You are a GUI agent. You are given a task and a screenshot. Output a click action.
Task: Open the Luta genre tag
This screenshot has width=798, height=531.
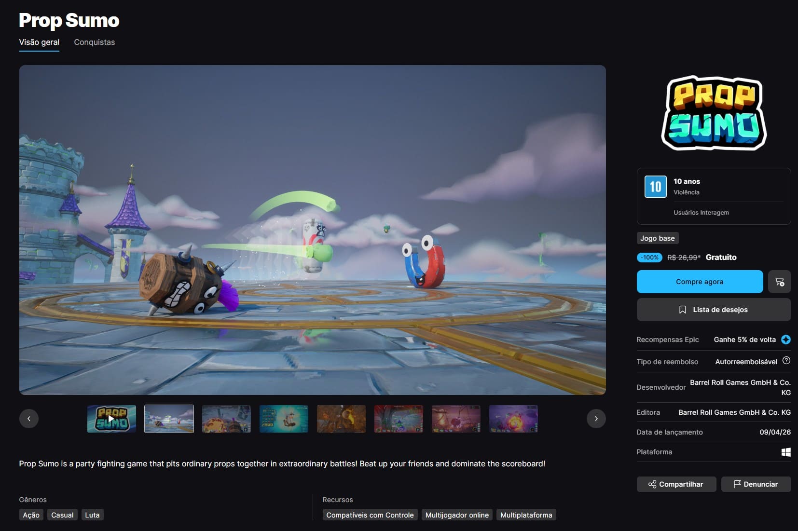[92, 515]
